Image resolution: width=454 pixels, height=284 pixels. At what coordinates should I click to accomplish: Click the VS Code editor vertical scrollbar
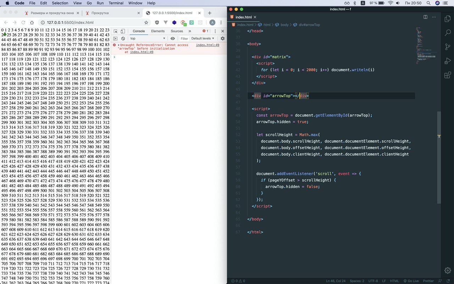click(x=439, y=157)
